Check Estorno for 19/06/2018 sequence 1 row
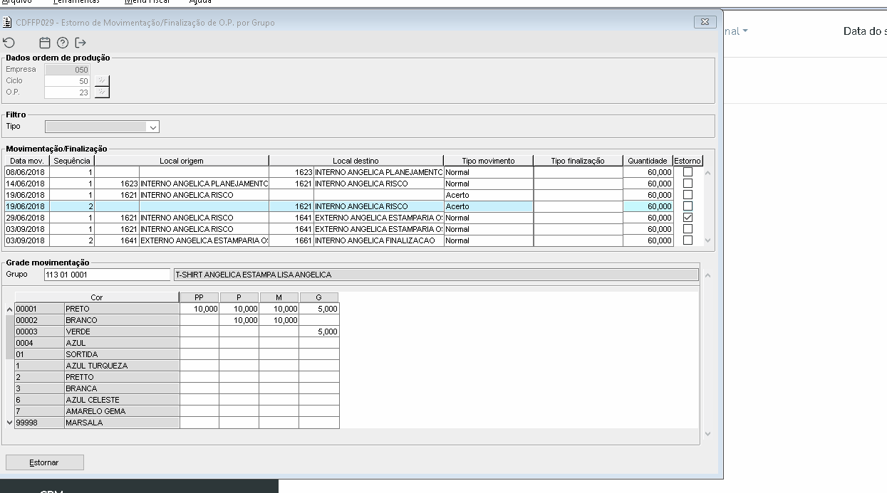Screen dimensions: 887x493 click(688, 195)
